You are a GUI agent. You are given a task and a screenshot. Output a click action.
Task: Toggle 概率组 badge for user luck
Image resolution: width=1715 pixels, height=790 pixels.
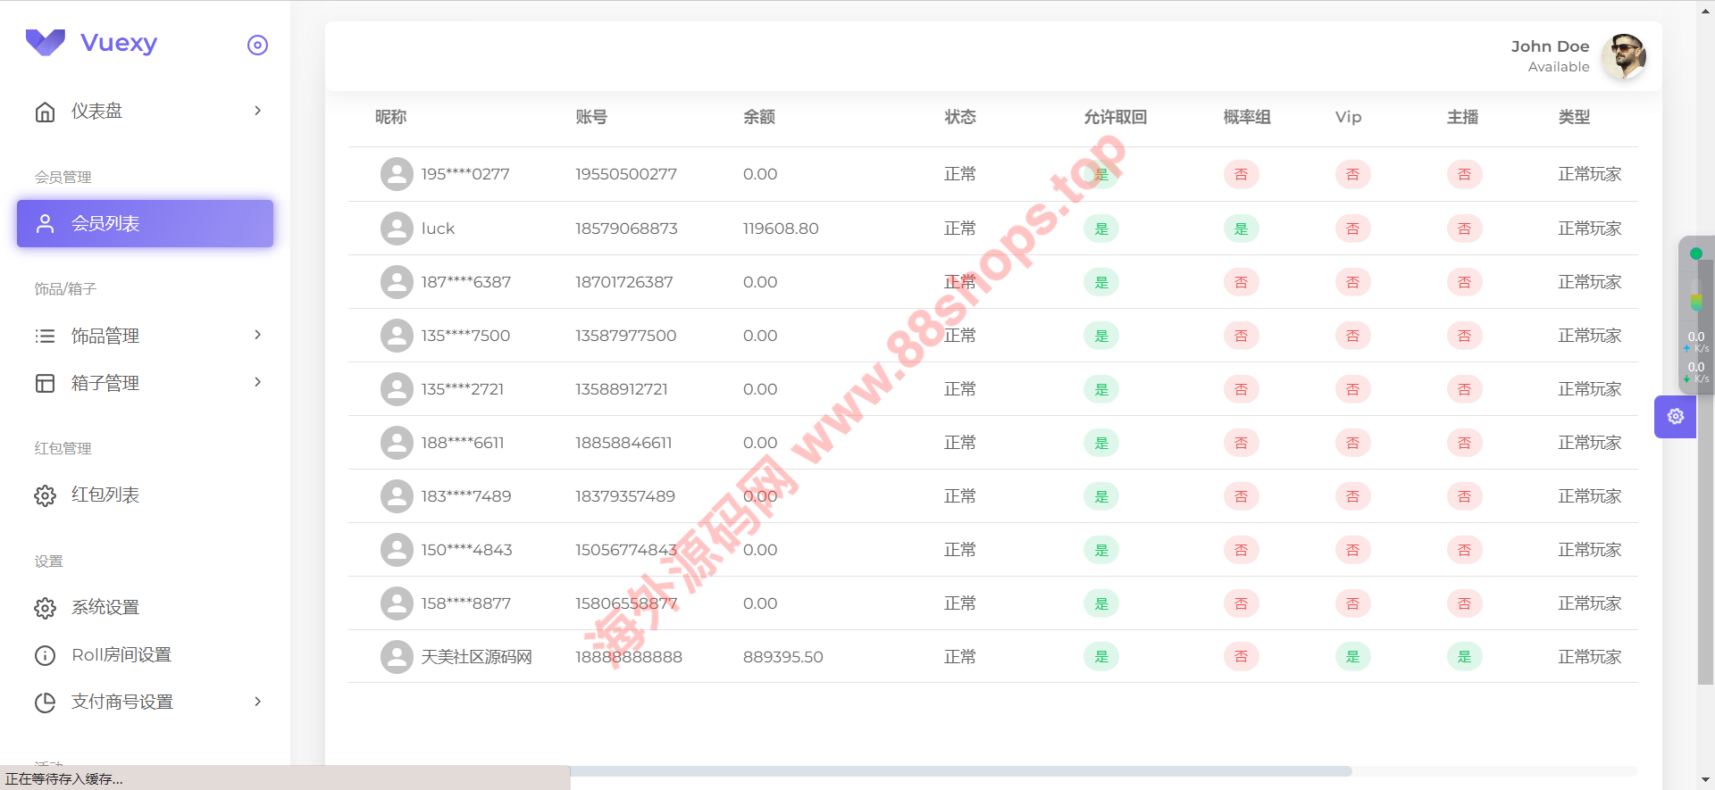(1241, 229)
